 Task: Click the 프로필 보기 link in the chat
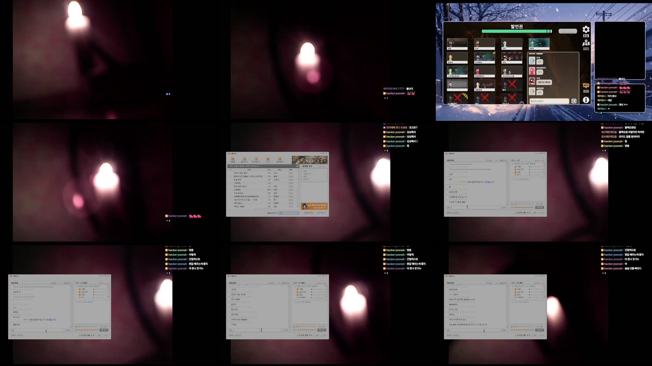pos(490,182)
